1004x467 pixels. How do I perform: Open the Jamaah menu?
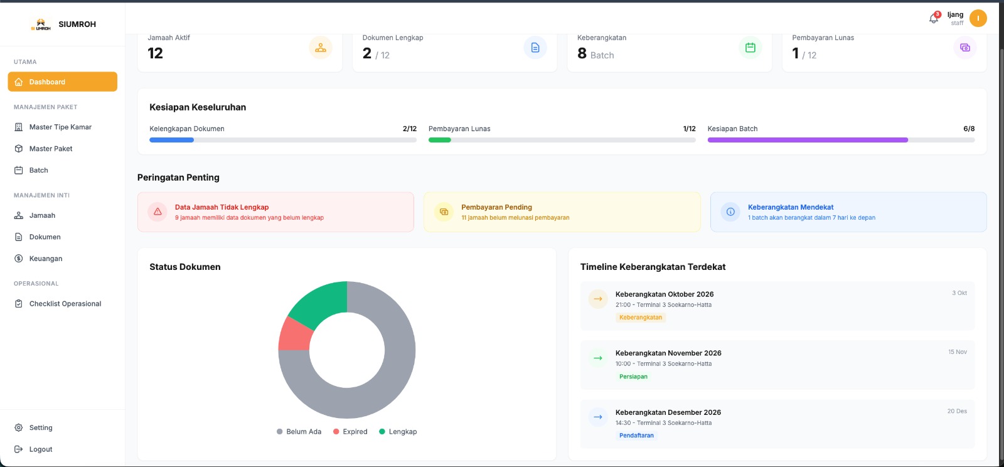pyautogui.click(x=63, y=215)
